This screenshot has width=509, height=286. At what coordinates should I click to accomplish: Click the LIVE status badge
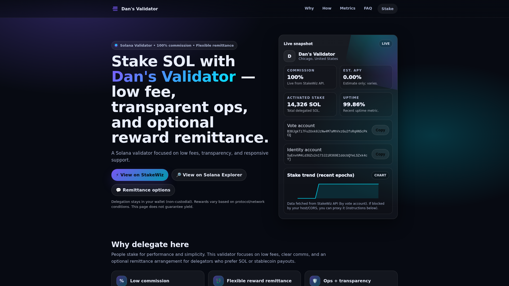(386, 44)
